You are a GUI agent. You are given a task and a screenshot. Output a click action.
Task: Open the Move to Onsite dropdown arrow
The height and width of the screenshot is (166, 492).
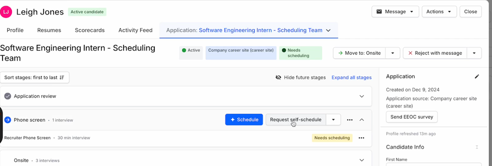point(393,53)
